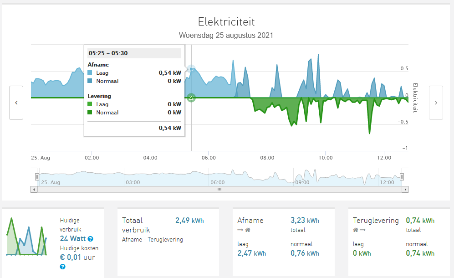Click help icon below Huidige kosten

pyautogui.click(x=62, y=267)
